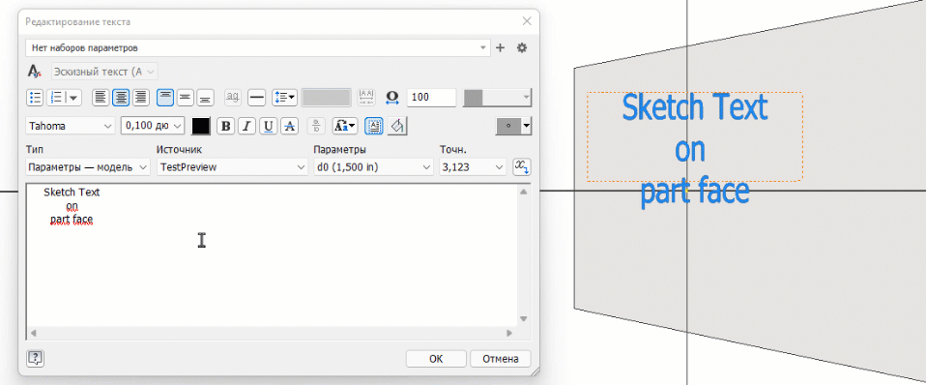Click the 'Sketch Text' line in editor
Screen dimensions: 926x385
point(72,192)
